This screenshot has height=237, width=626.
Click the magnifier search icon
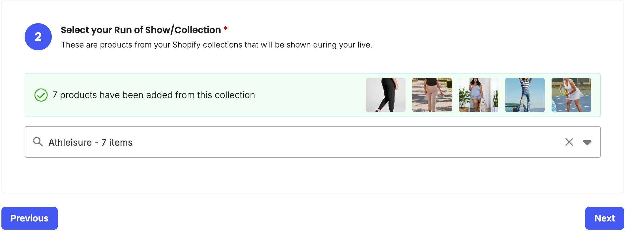38,142
